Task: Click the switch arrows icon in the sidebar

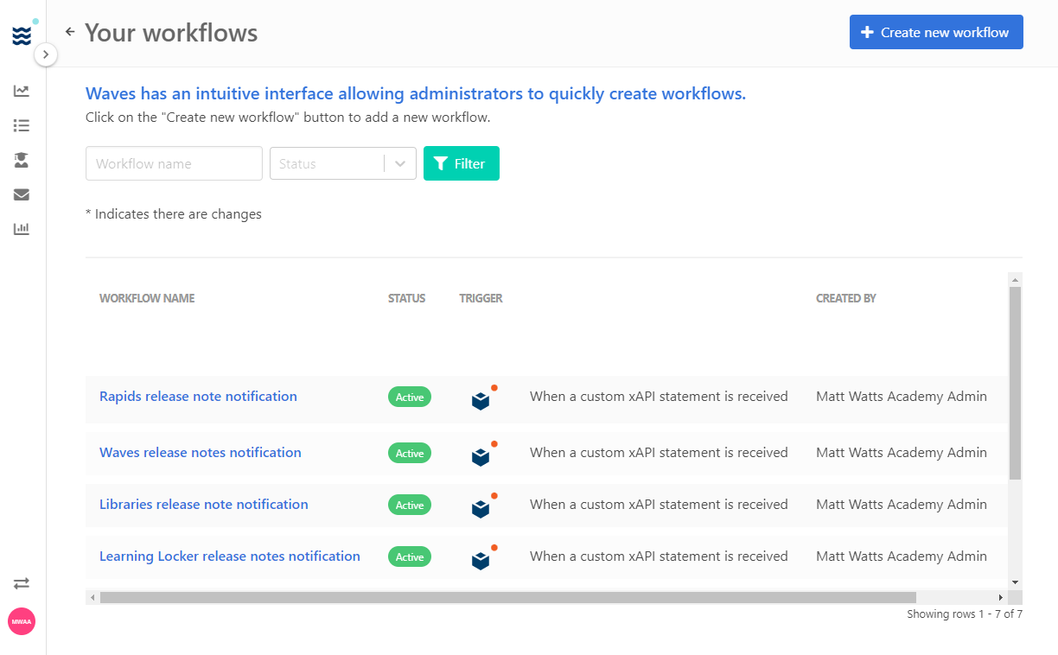Action: coord(22,583)
